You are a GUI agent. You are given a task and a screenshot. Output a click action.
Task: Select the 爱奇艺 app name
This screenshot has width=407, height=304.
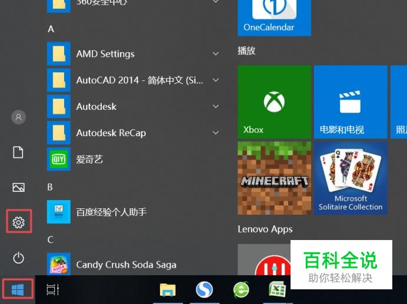click(89, 159)
